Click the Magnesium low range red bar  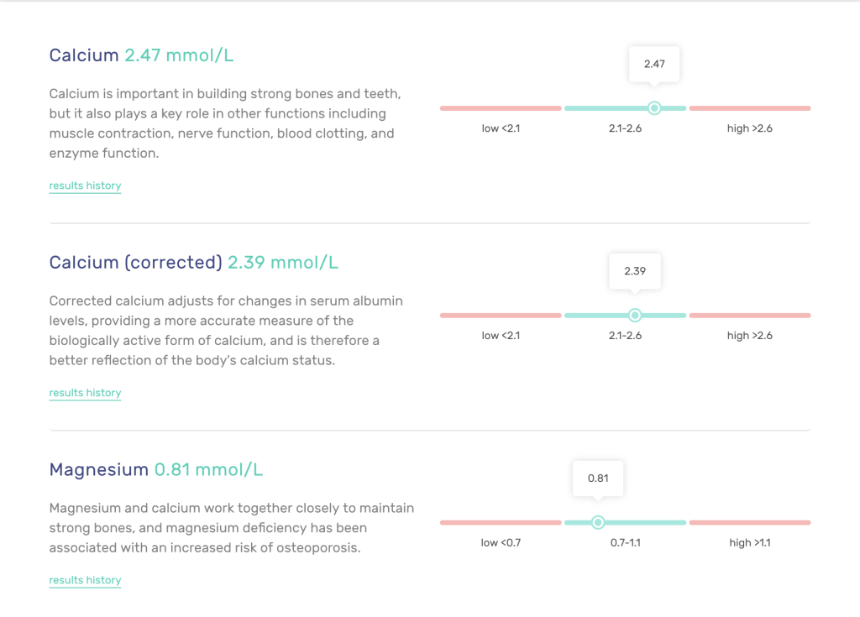click(x=501, y=523)
